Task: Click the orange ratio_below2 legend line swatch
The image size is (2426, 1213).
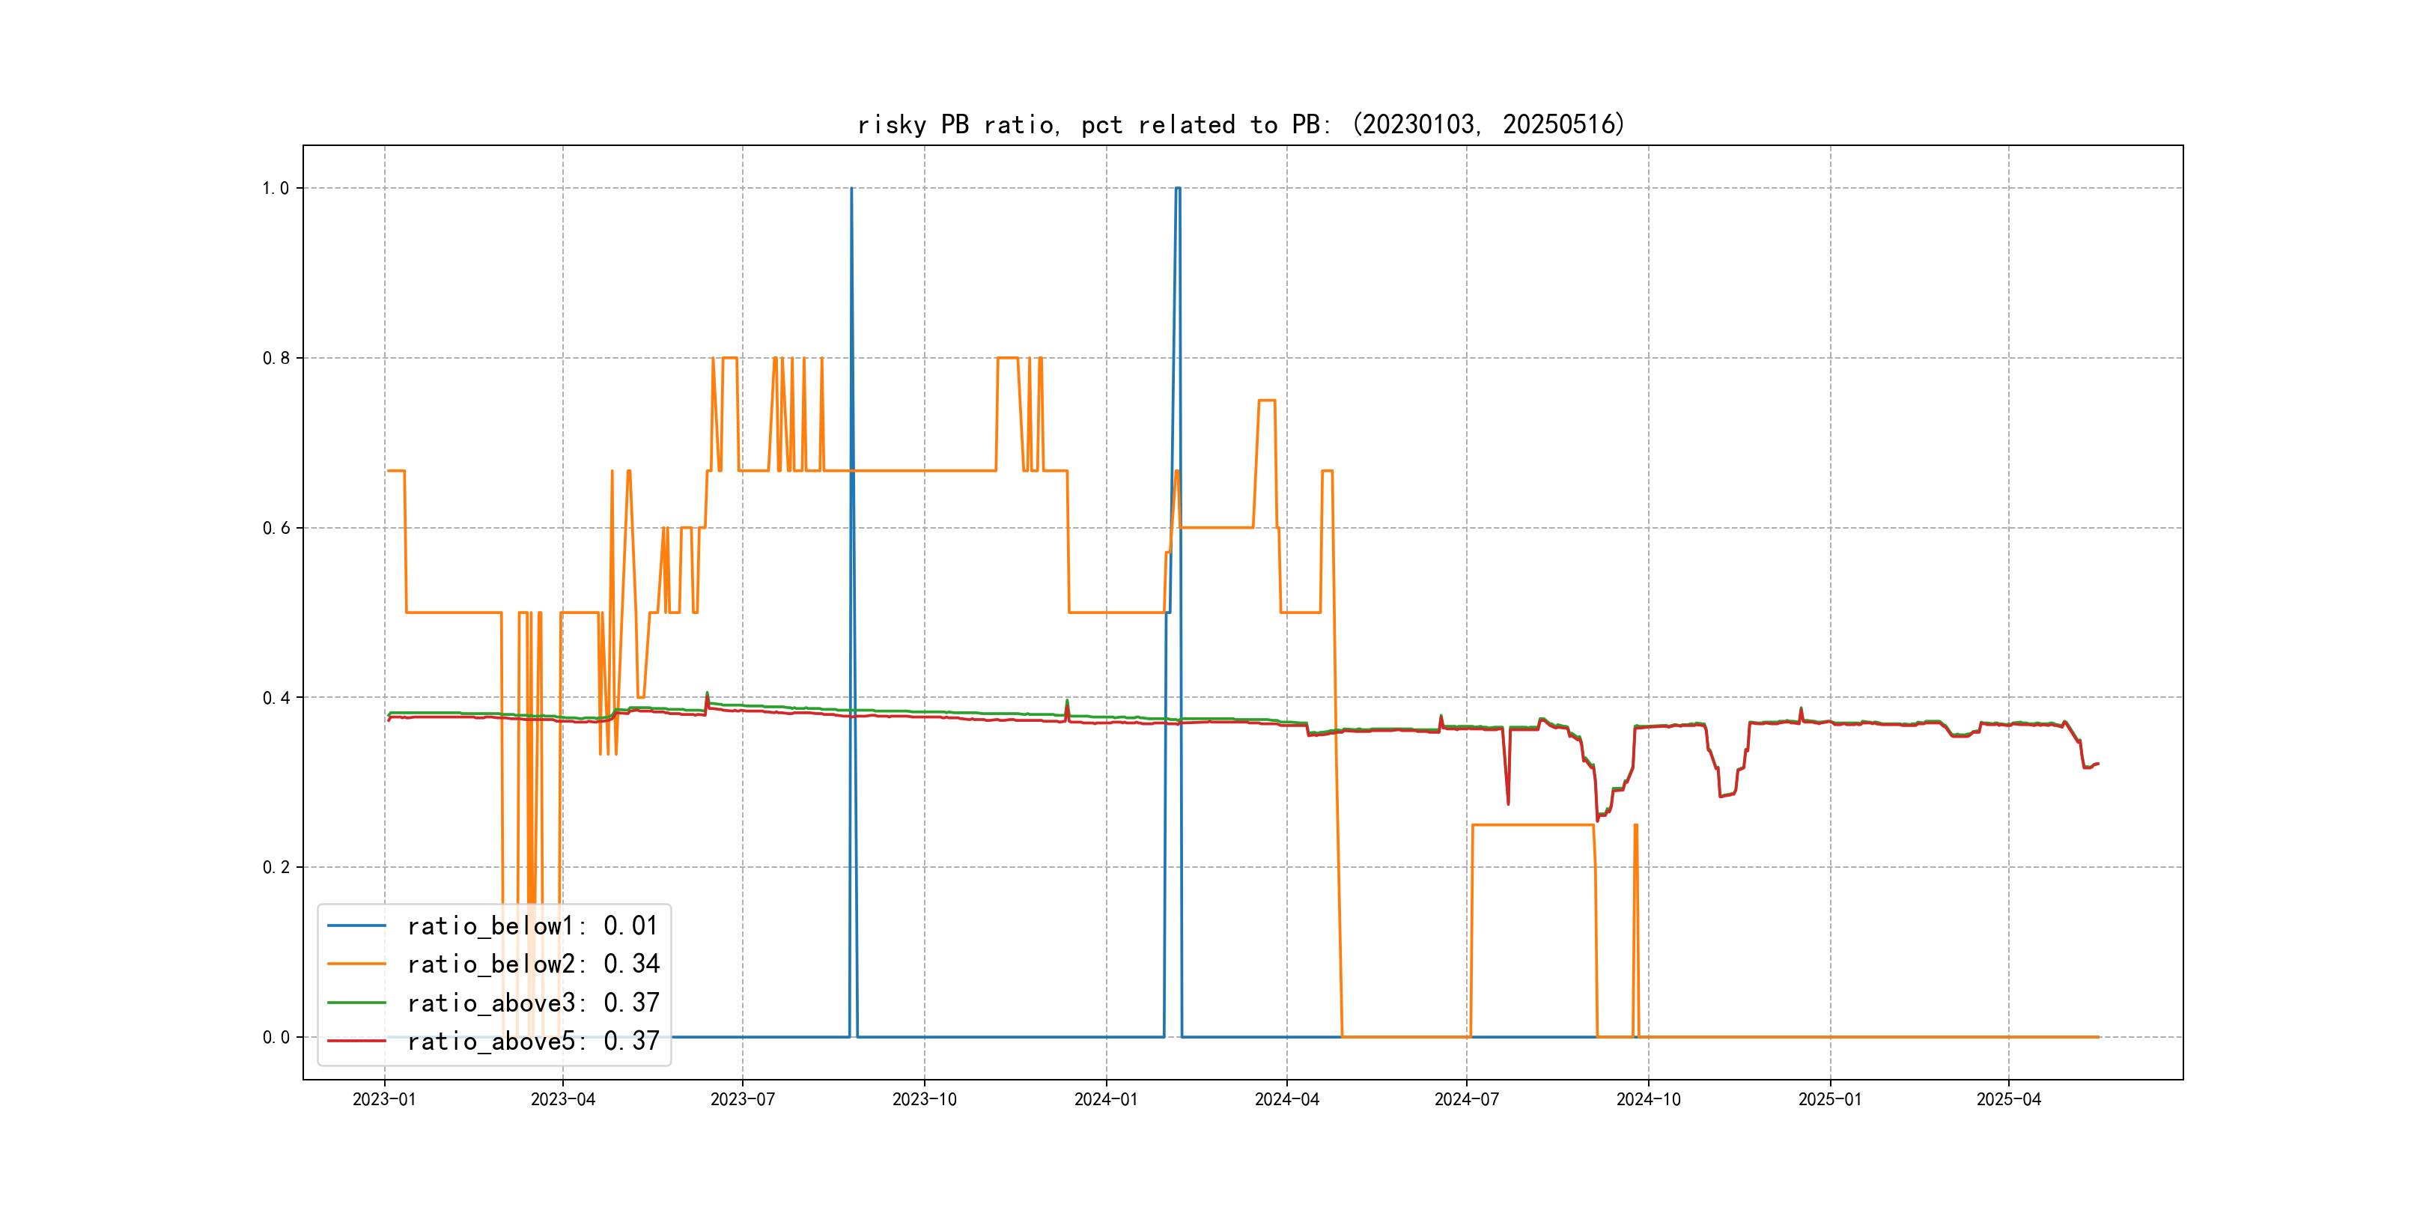Action: pyautogui.click(x=356, y=964)
